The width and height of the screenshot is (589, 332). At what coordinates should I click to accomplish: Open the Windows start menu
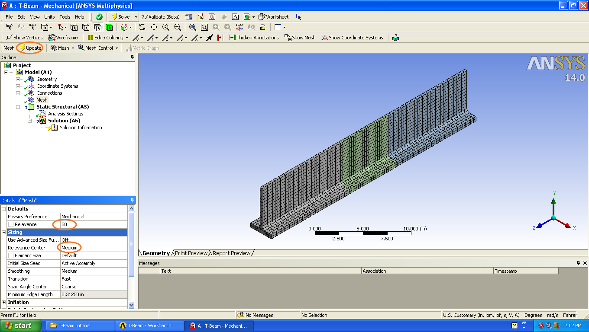21,326
